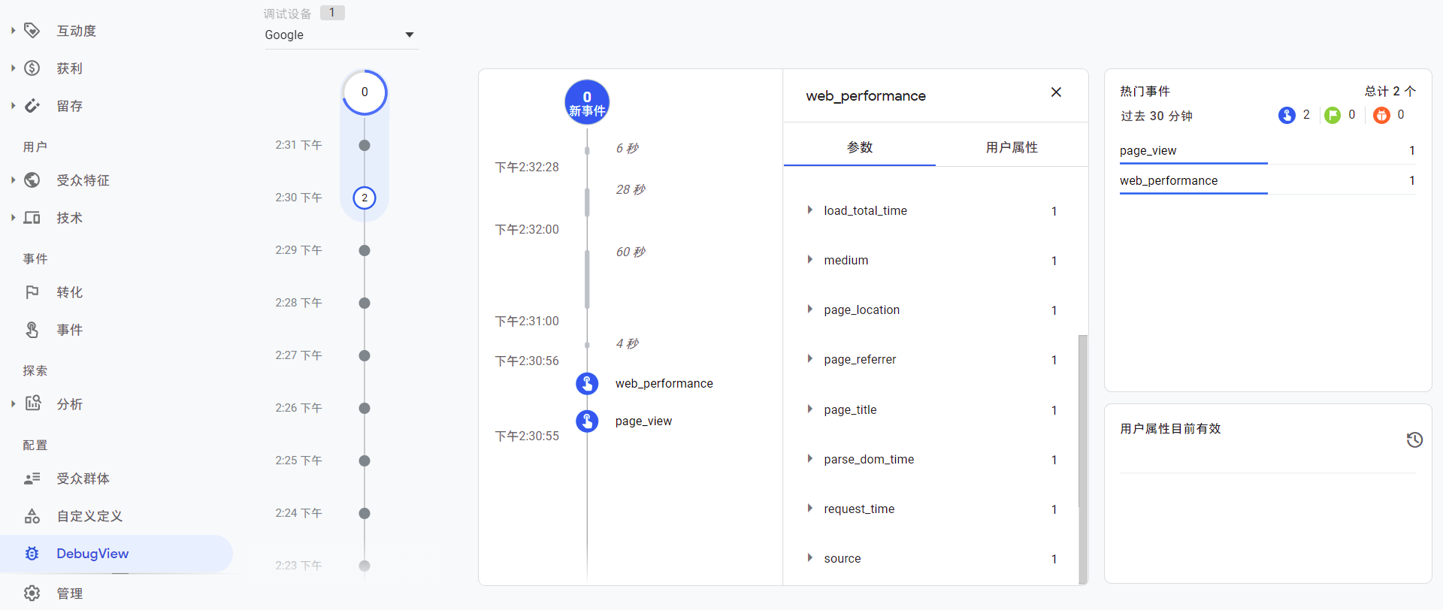1443x610 pixels.
Task: Expand the 技术 menu arrow
Action: pyautogui.click(x=13, y=218)
